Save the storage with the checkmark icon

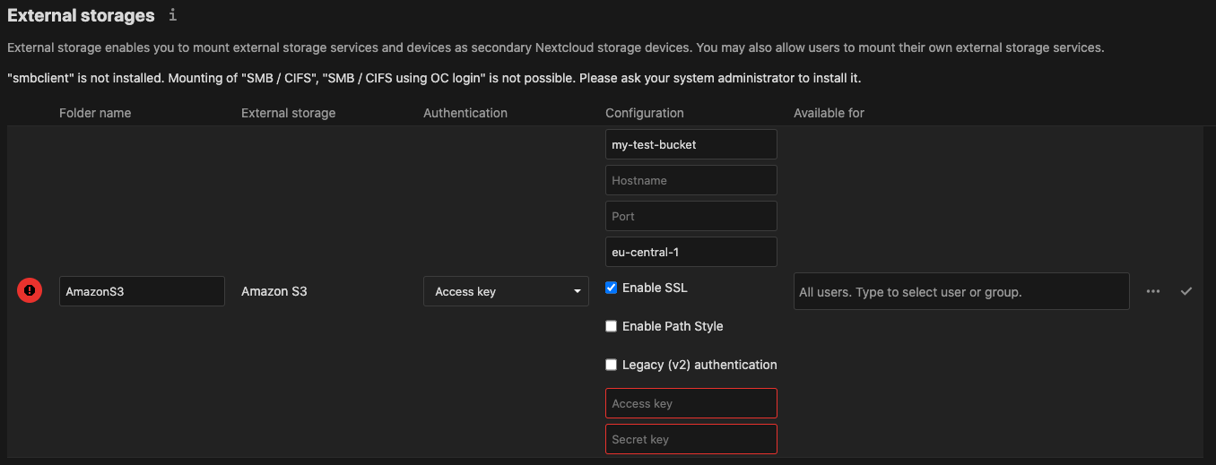click(1186, 291)
